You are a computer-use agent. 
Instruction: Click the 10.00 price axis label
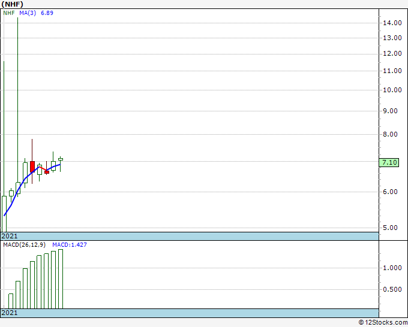pos(392,90)
